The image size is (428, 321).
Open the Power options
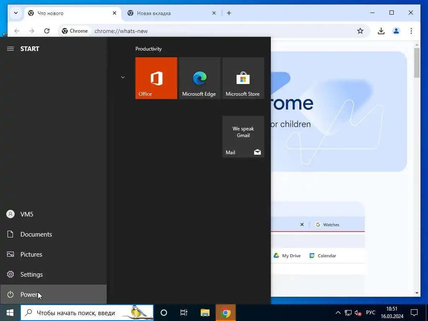[x=53, y=294]
